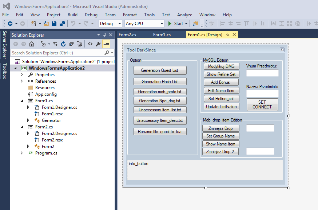
Task: Click the Find in Files toolbar icon
Action: (195, 24)
